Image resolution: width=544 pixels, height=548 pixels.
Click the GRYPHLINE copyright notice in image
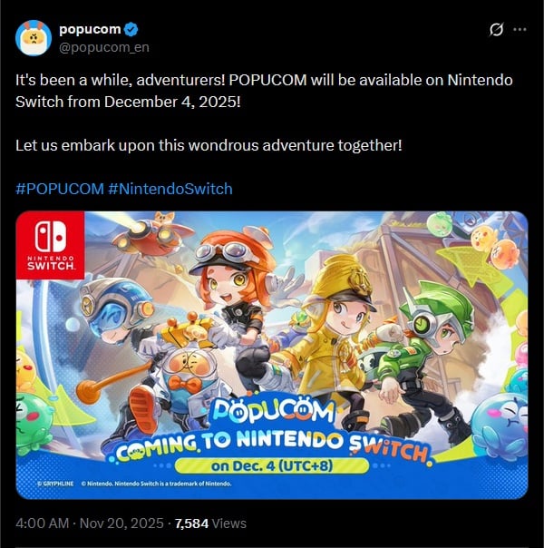[55, 484]
